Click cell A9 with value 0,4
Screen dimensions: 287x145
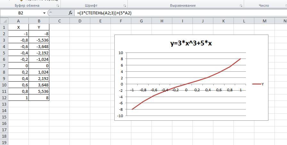tap(18, 78)
